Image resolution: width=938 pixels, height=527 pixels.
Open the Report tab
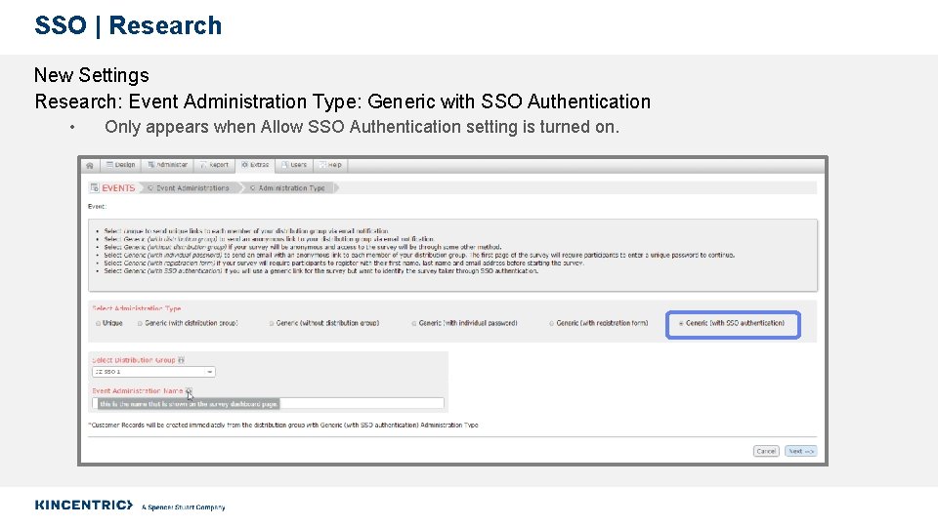(x=215, y=165)
